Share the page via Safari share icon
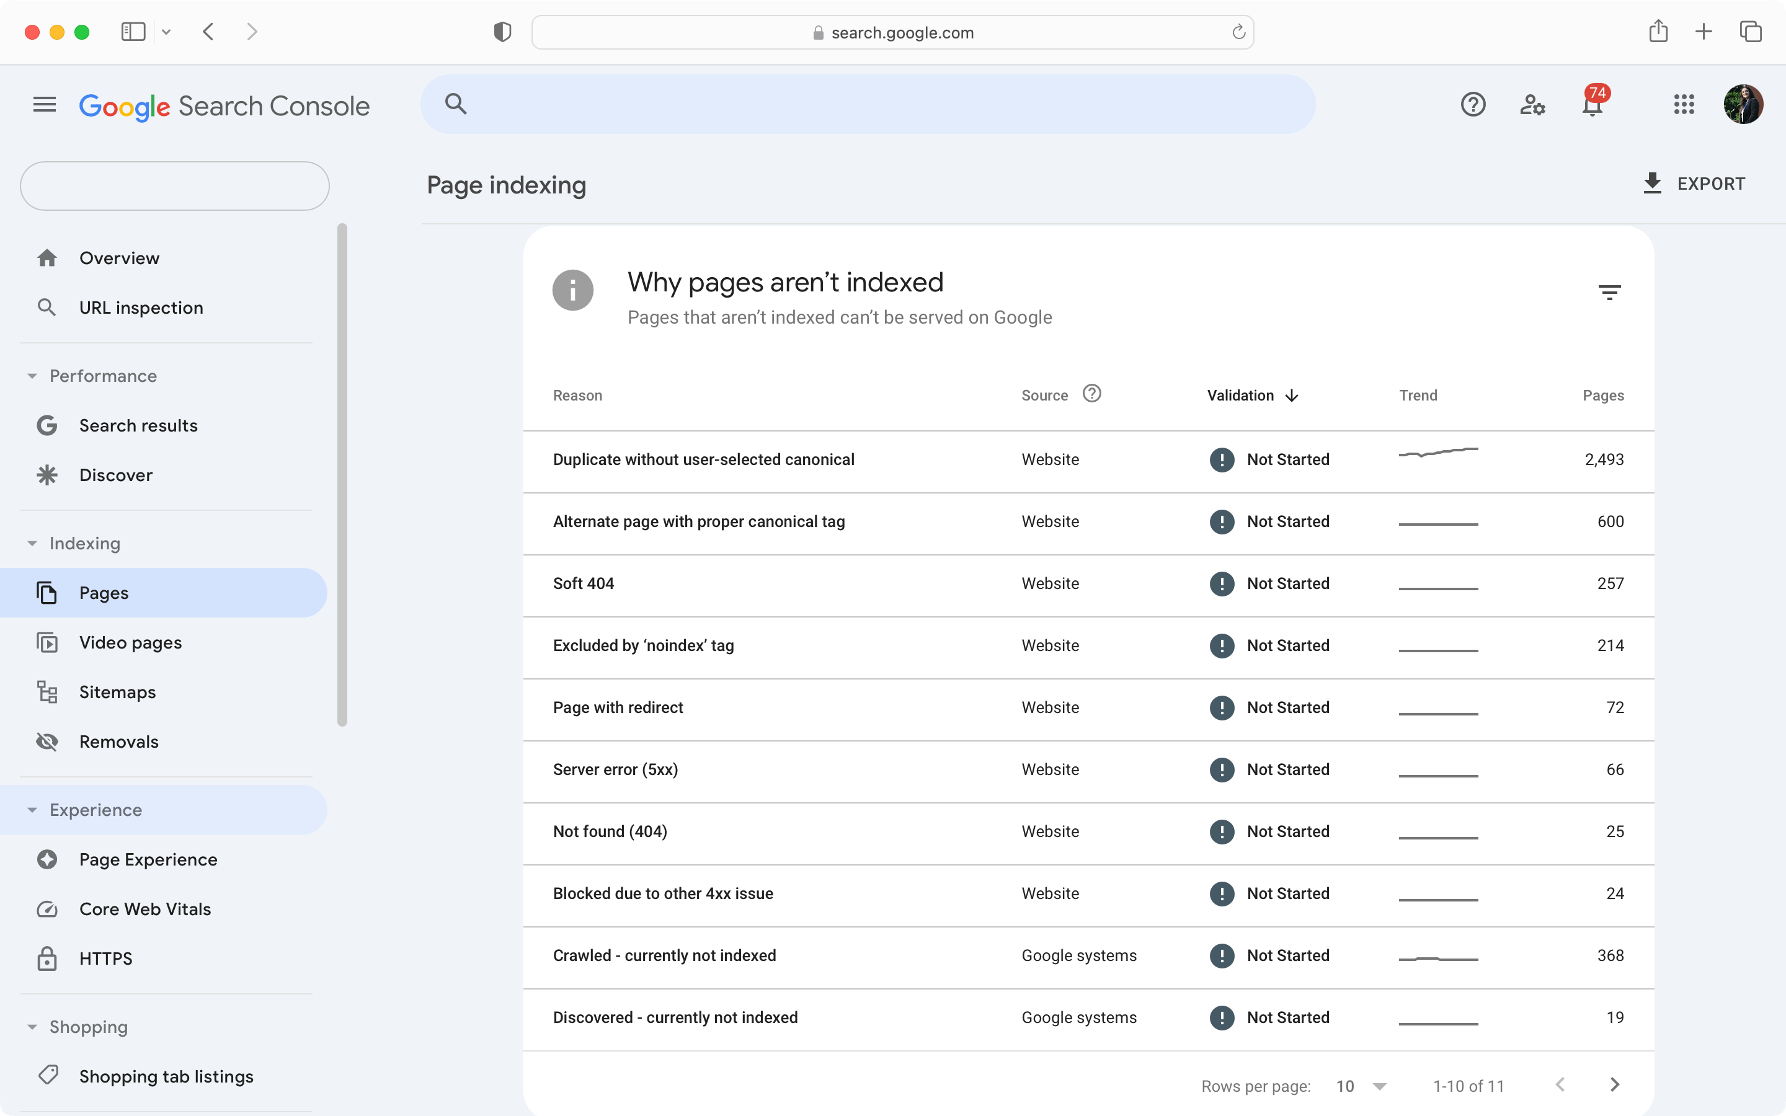Viewport: 1786px width, 1116px height. (1658, 31)
